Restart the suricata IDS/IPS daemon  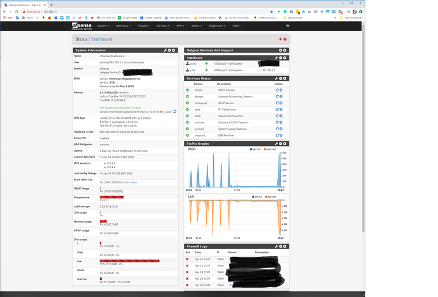(277, 122)
